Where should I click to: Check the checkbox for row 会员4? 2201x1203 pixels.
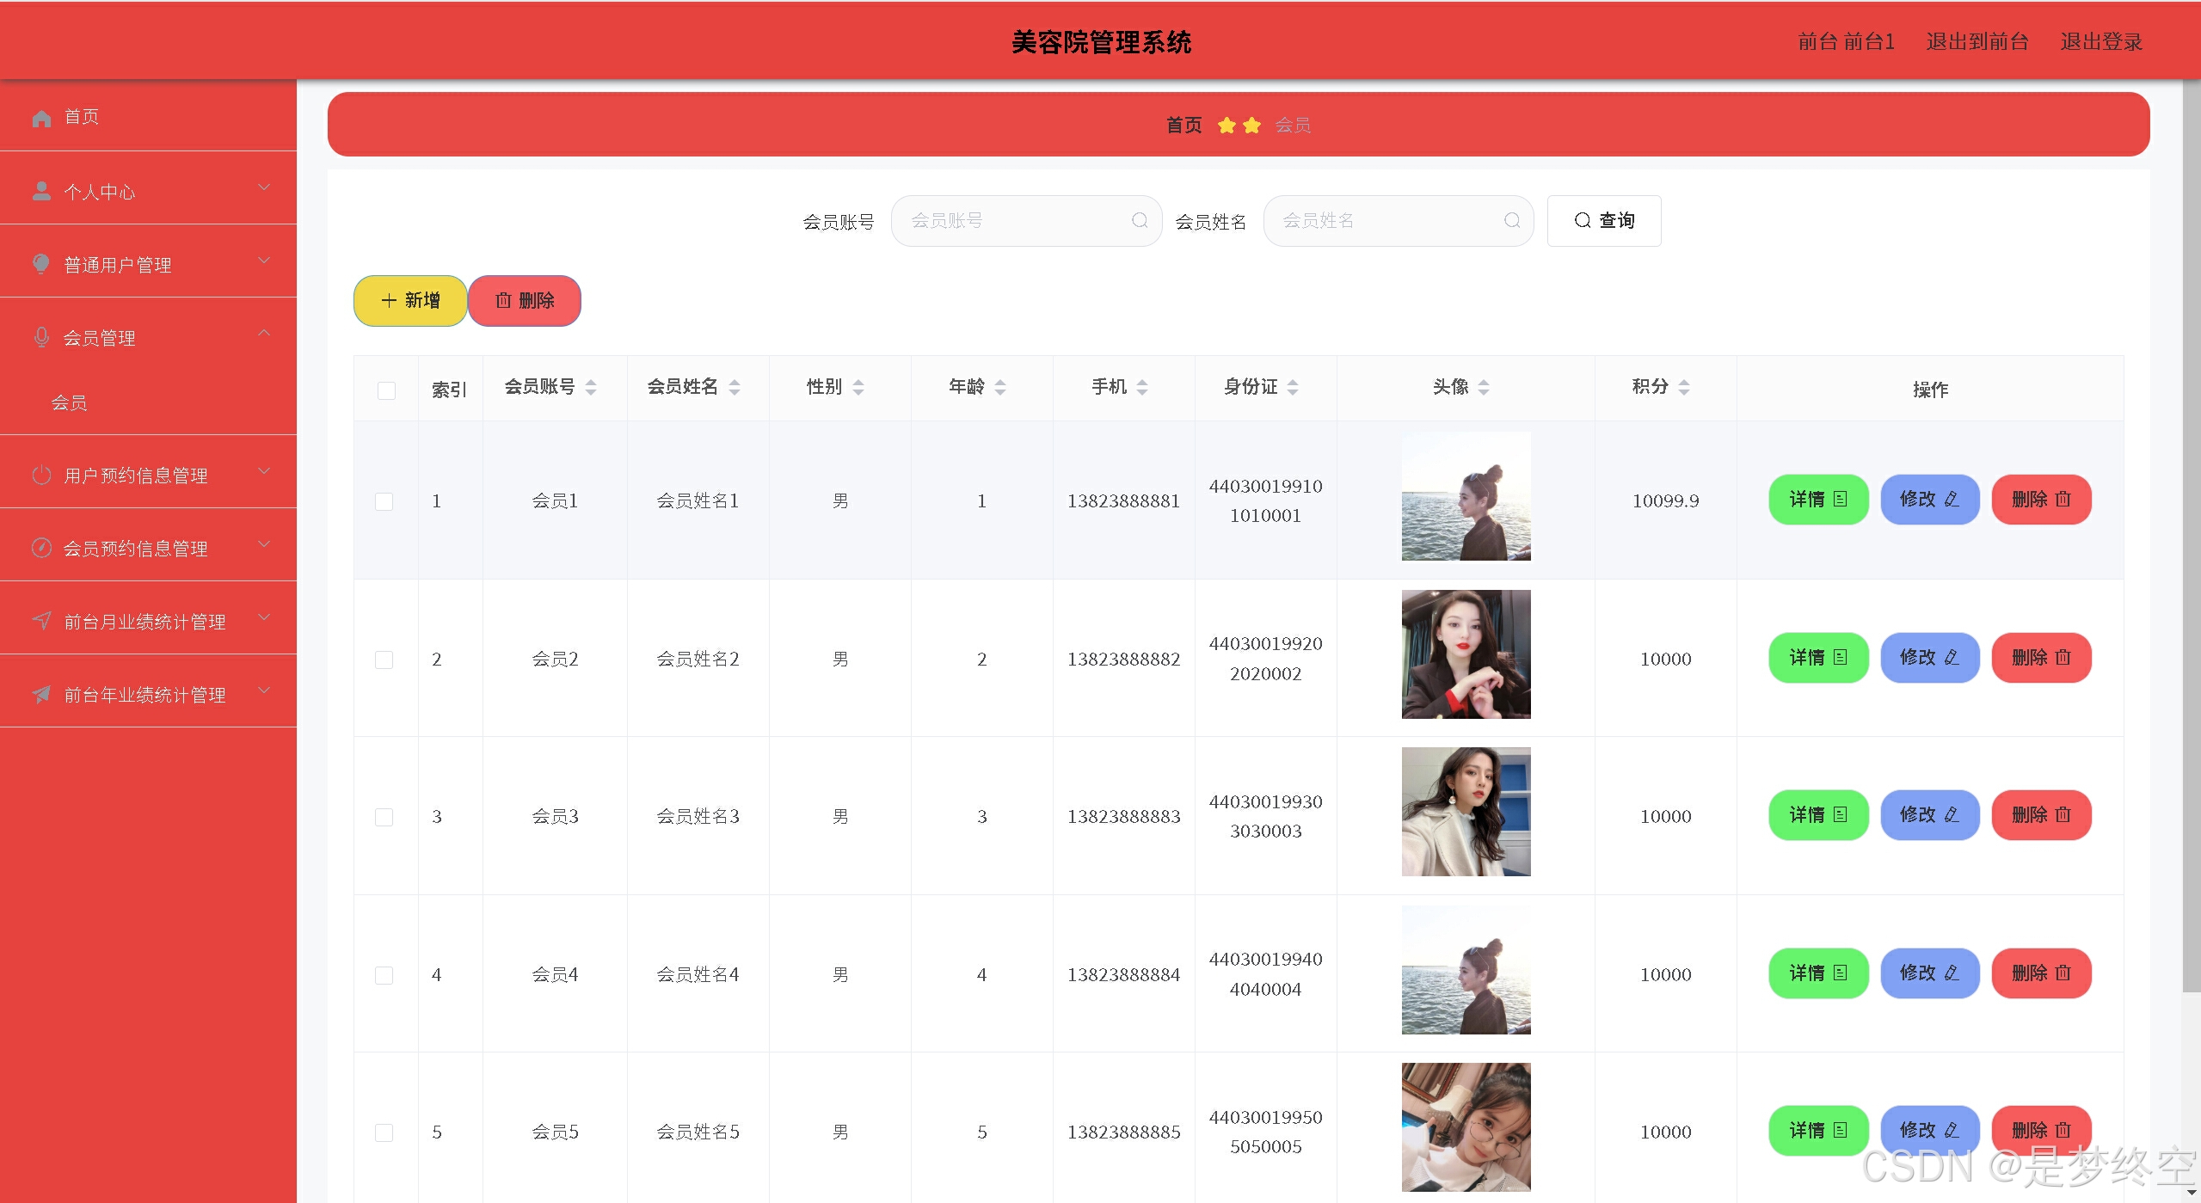pos(384,975)
